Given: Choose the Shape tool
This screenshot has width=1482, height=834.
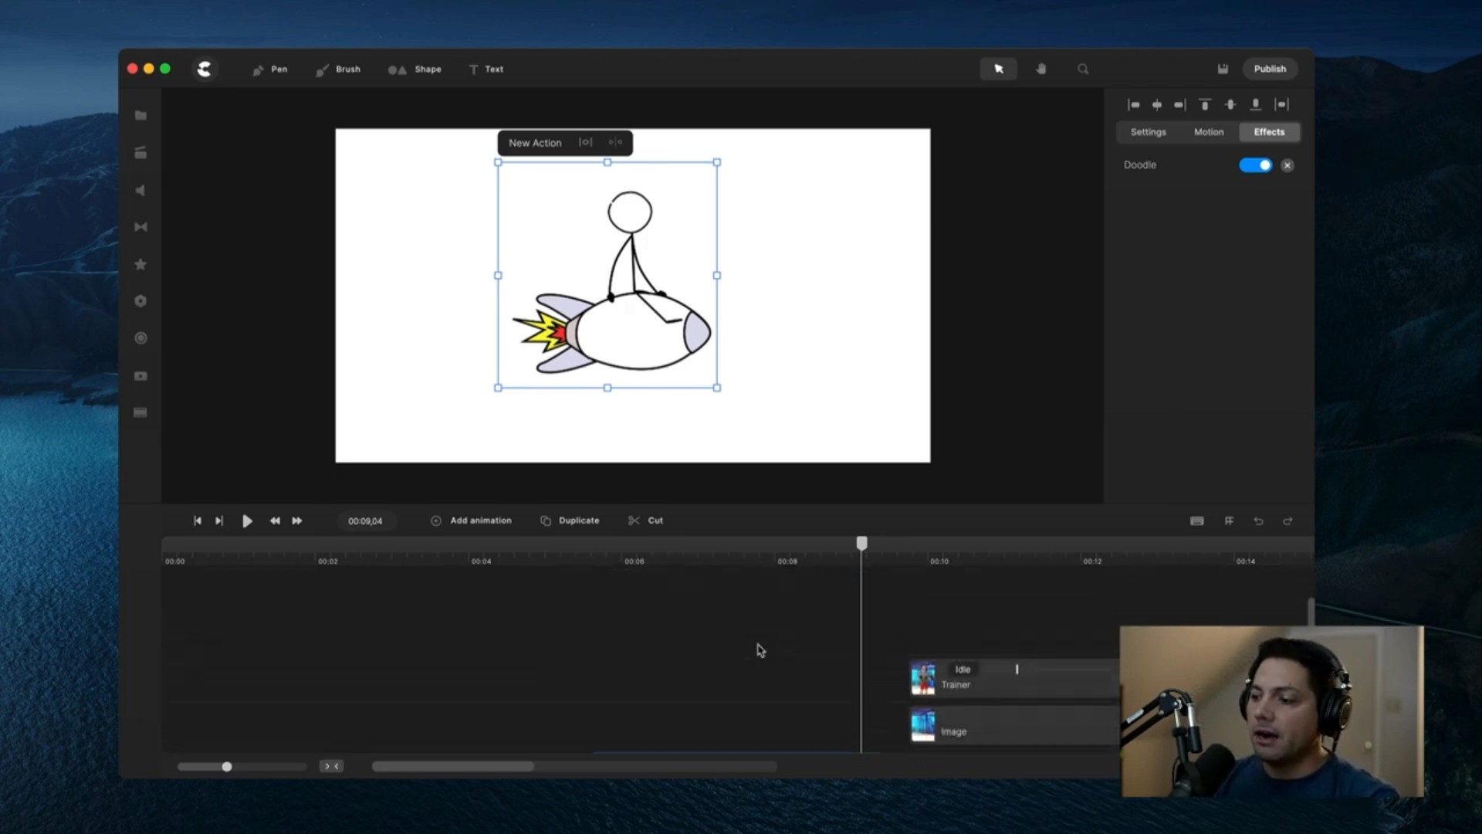Looking at the screenshot, I should pos(414,69).
